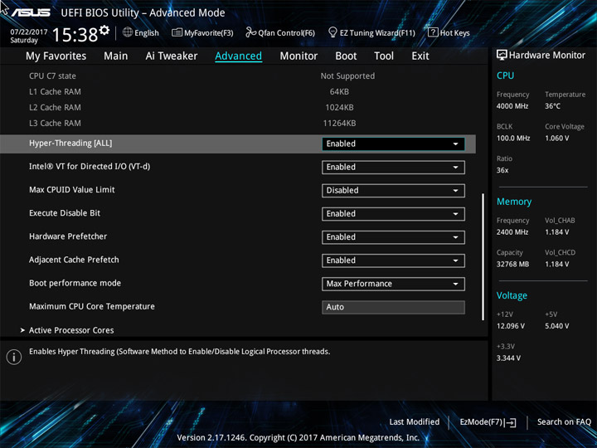597x448 pixels.
Task: Click the Qfan Control fan icon
Action: [250, 32]
